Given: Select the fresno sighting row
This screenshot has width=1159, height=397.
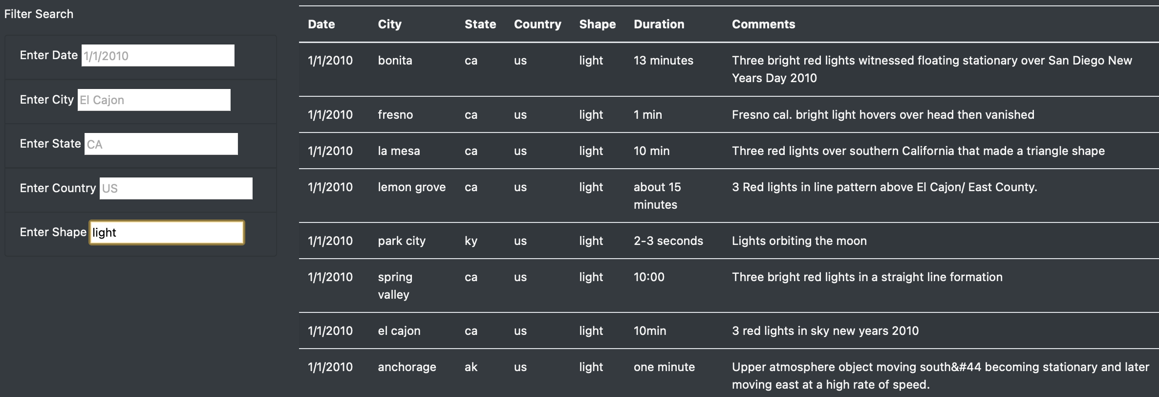Looking at the screenshot, I should [586, 114].
